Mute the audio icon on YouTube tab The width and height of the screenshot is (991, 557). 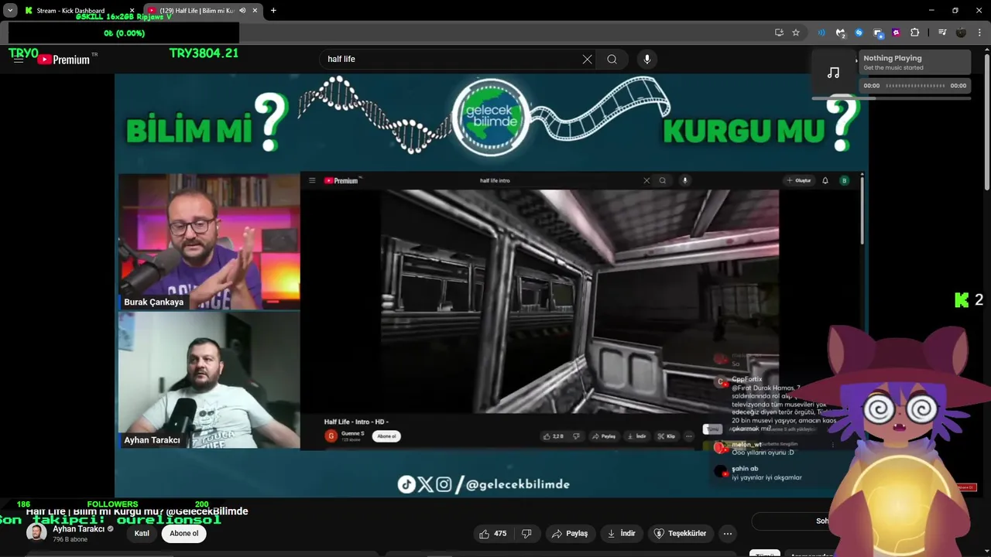(242, 11)
